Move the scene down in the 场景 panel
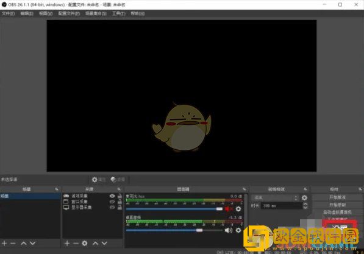 pos(33,243)
